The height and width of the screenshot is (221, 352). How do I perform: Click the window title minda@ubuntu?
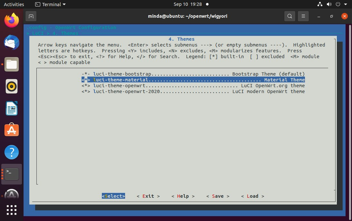pos(188,16)
